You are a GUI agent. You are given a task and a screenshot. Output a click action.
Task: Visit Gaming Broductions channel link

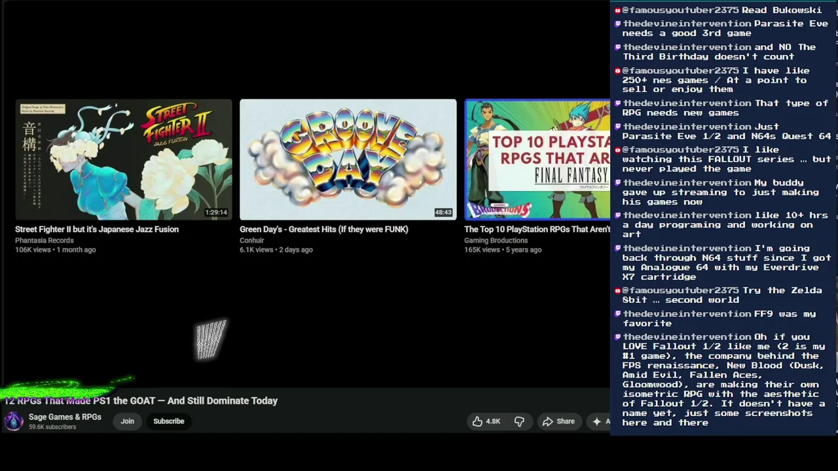click(496, 240)
